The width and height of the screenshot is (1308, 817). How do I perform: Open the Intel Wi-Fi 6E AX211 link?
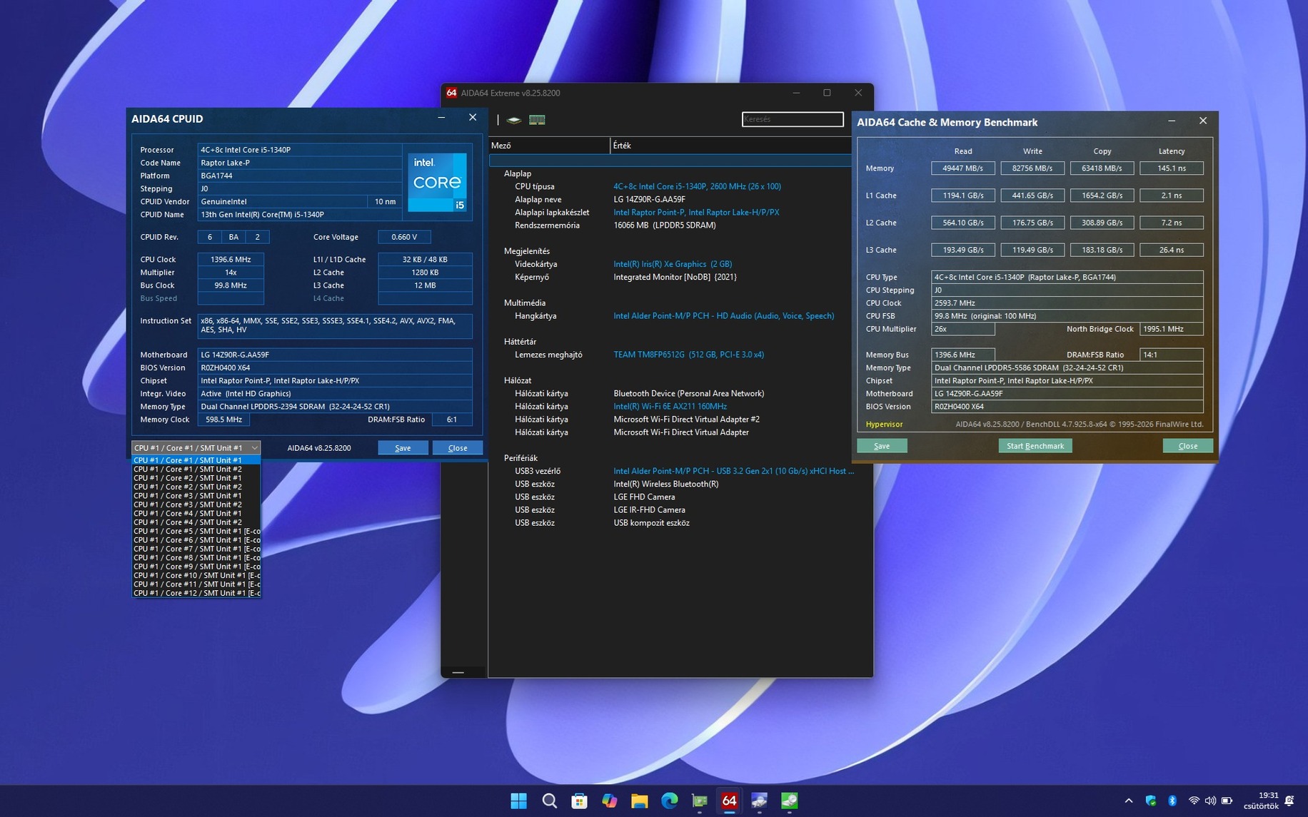670,407
